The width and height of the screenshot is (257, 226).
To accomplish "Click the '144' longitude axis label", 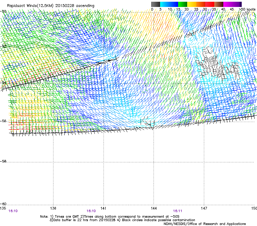I will coord(154,208).
